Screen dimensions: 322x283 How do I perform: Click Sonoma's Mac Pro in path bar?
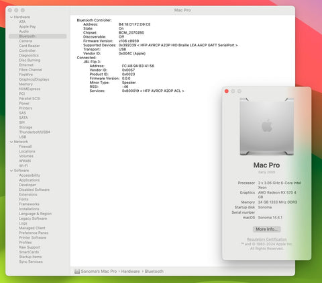tap(99, 272)
